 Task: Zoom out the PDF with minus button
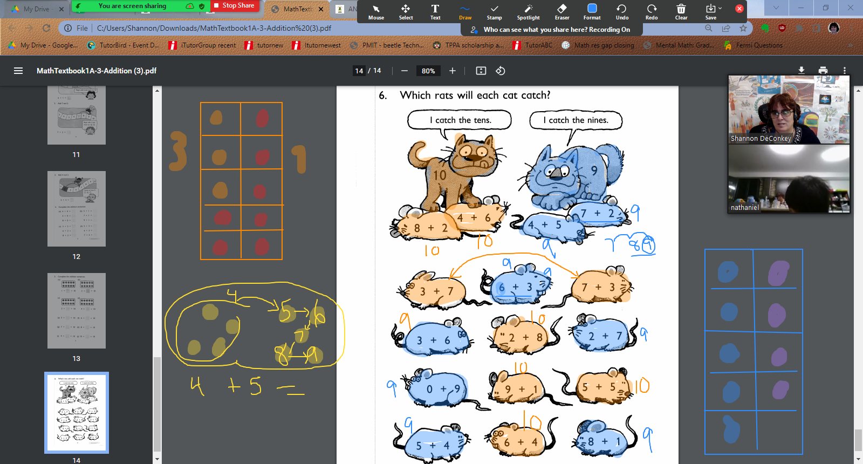(x=405, y=71)
